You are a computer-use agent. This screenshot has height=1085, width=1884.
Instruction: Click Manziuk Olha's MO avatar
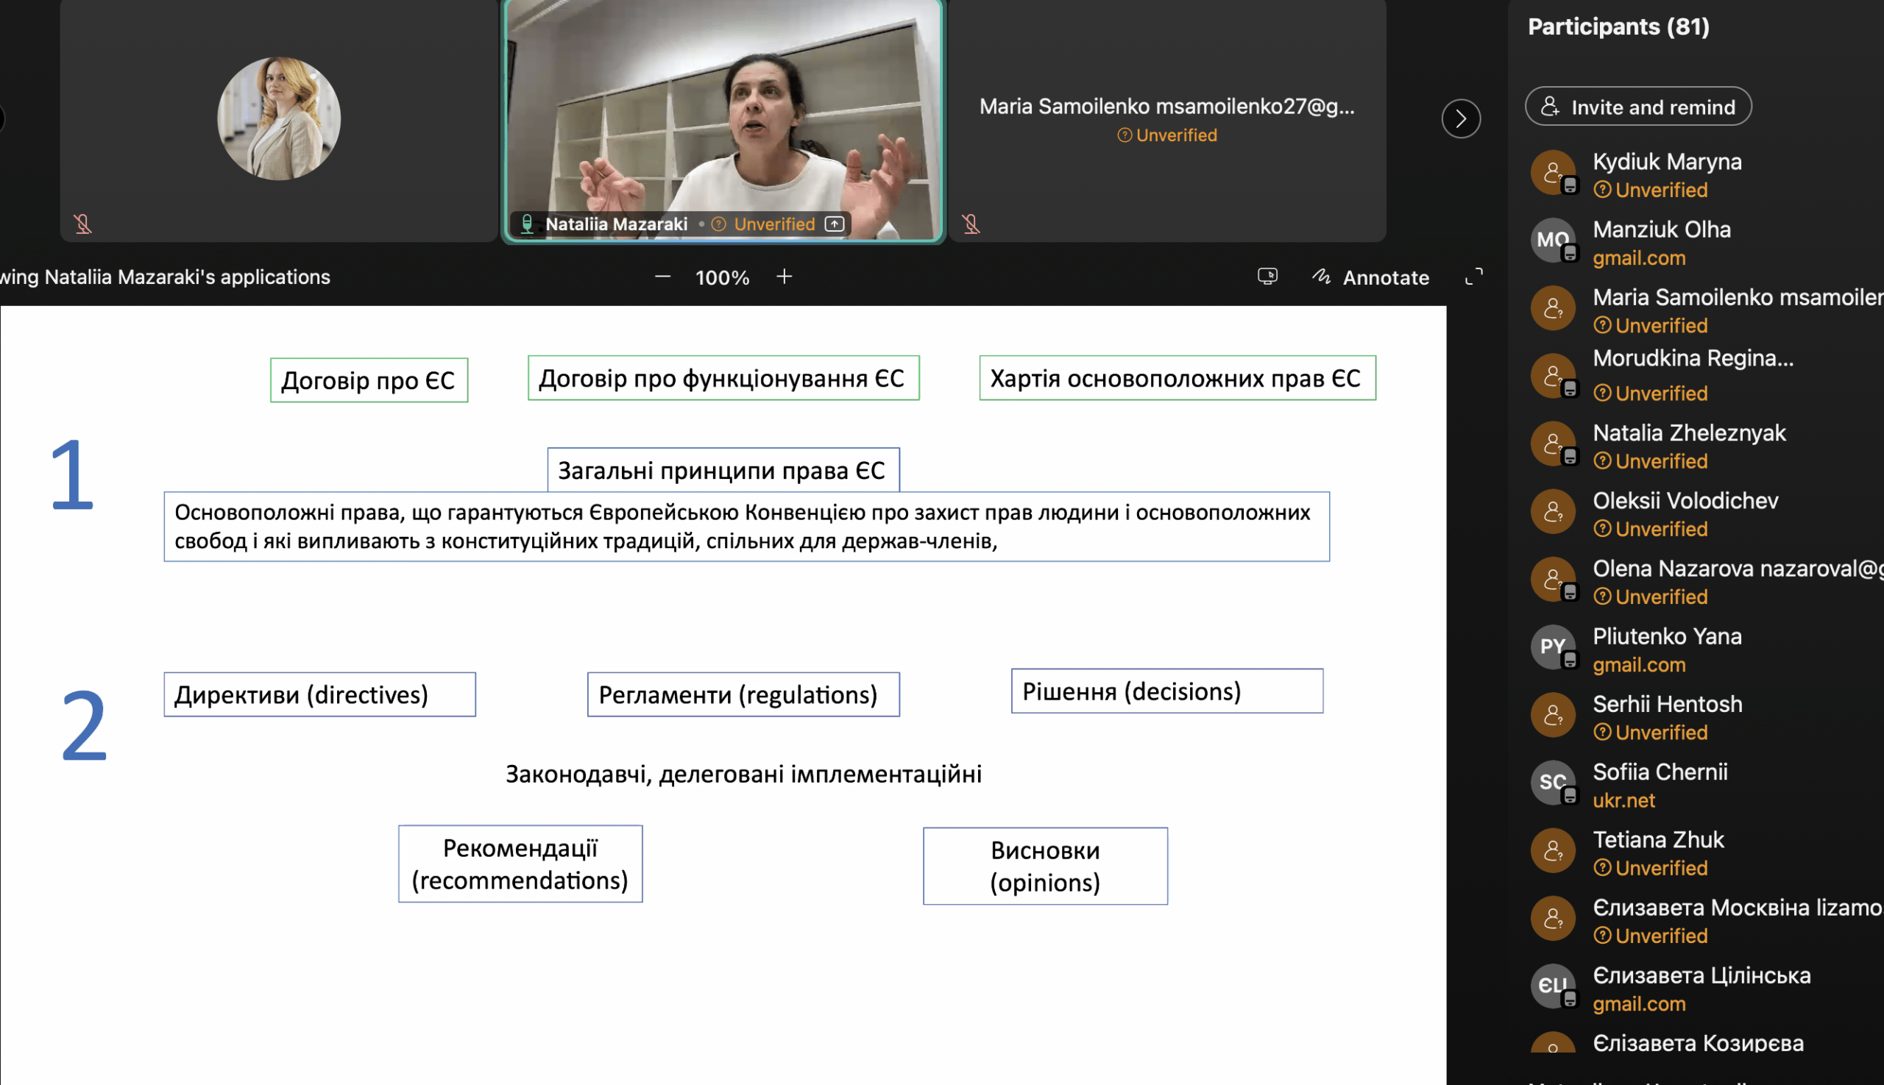(1552, 240)
